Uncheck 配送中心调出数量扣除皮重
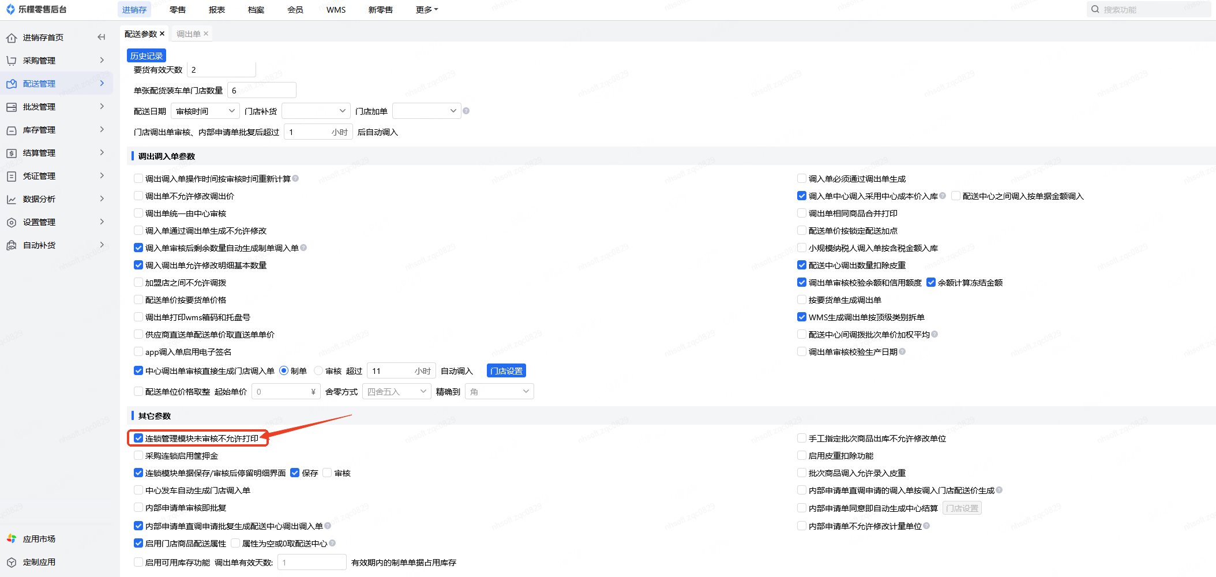The image size is (1216, 577). [802, 265]
